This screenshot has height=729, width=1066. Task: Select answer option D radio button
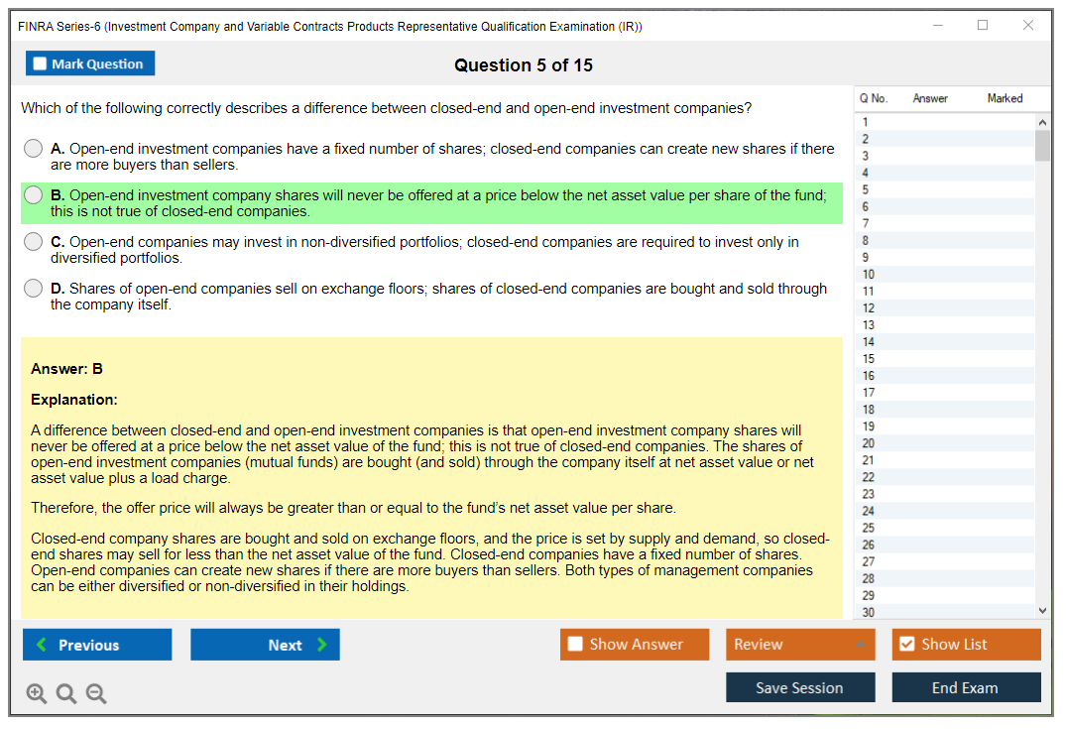[34, 289]
